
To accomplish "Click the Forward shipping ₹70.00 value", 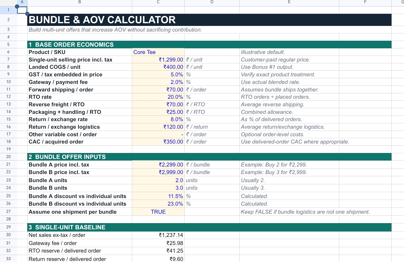I will [x=175, y=90].
